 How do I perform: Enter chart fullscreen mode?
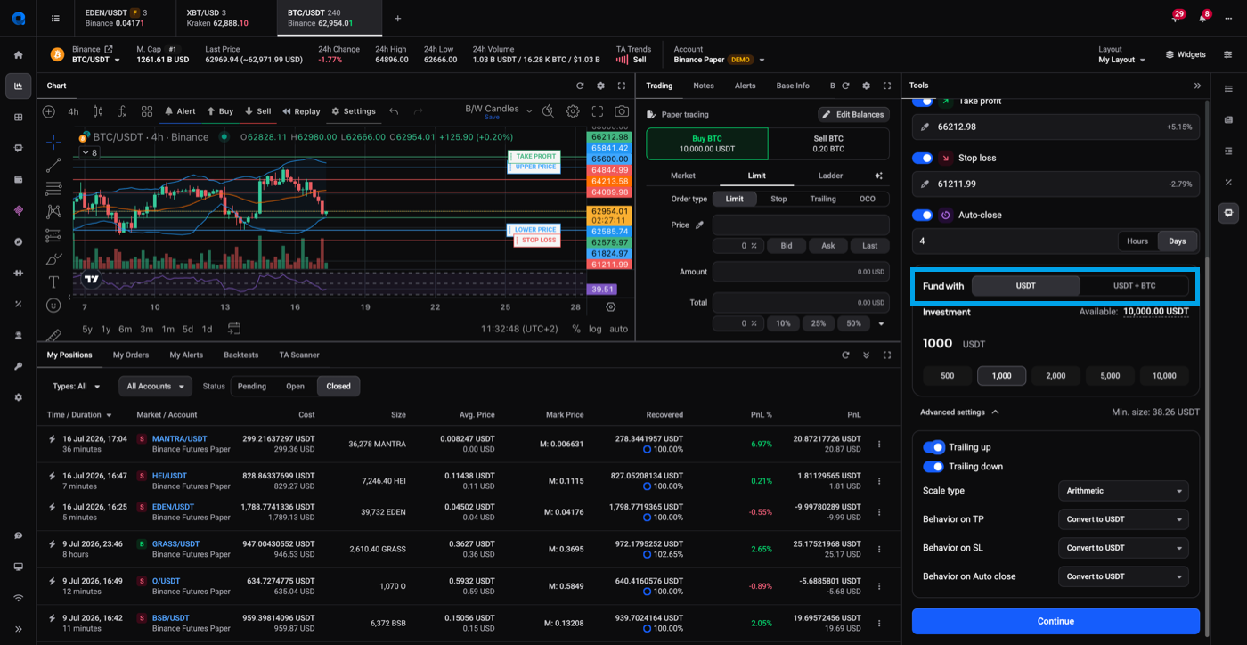point(598,111)
